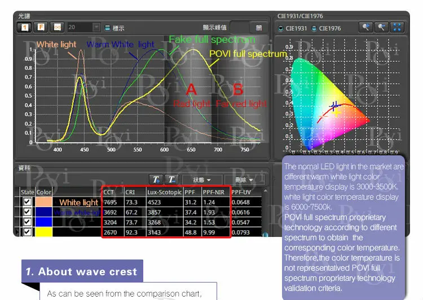Select the CIE1931 radio button
Viewport: 423px width, 300px height.
click(x=281, y=28)
